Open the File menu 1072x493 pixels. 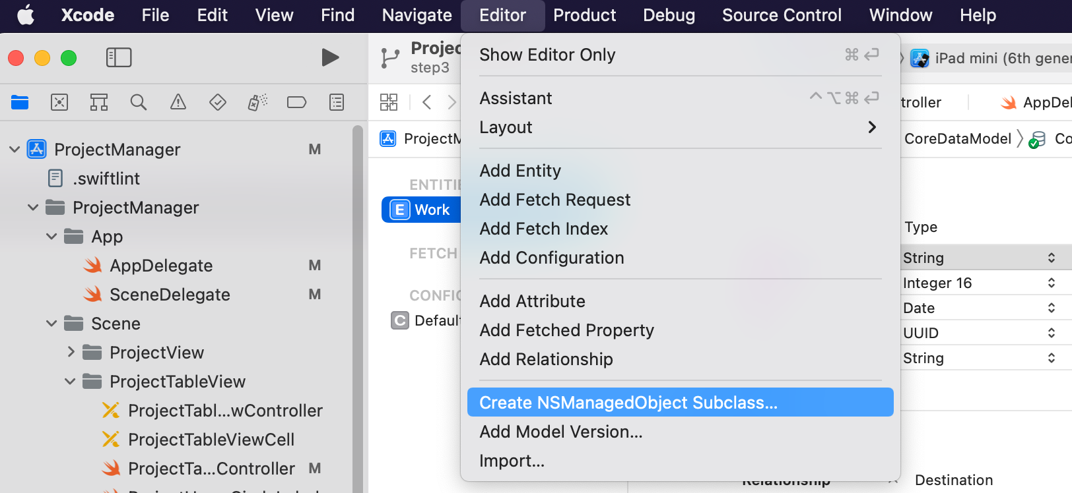point(155,15)
